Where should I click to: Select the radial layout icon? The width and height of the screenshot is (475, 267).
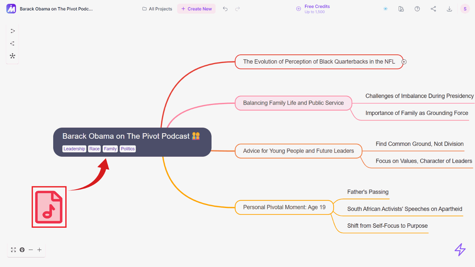[12, 56]
